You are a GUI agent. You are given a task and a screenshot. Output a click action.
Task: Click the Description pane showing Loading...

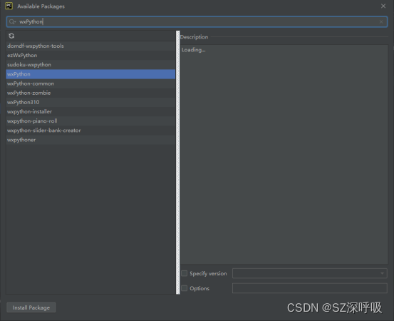coord(284,155)
